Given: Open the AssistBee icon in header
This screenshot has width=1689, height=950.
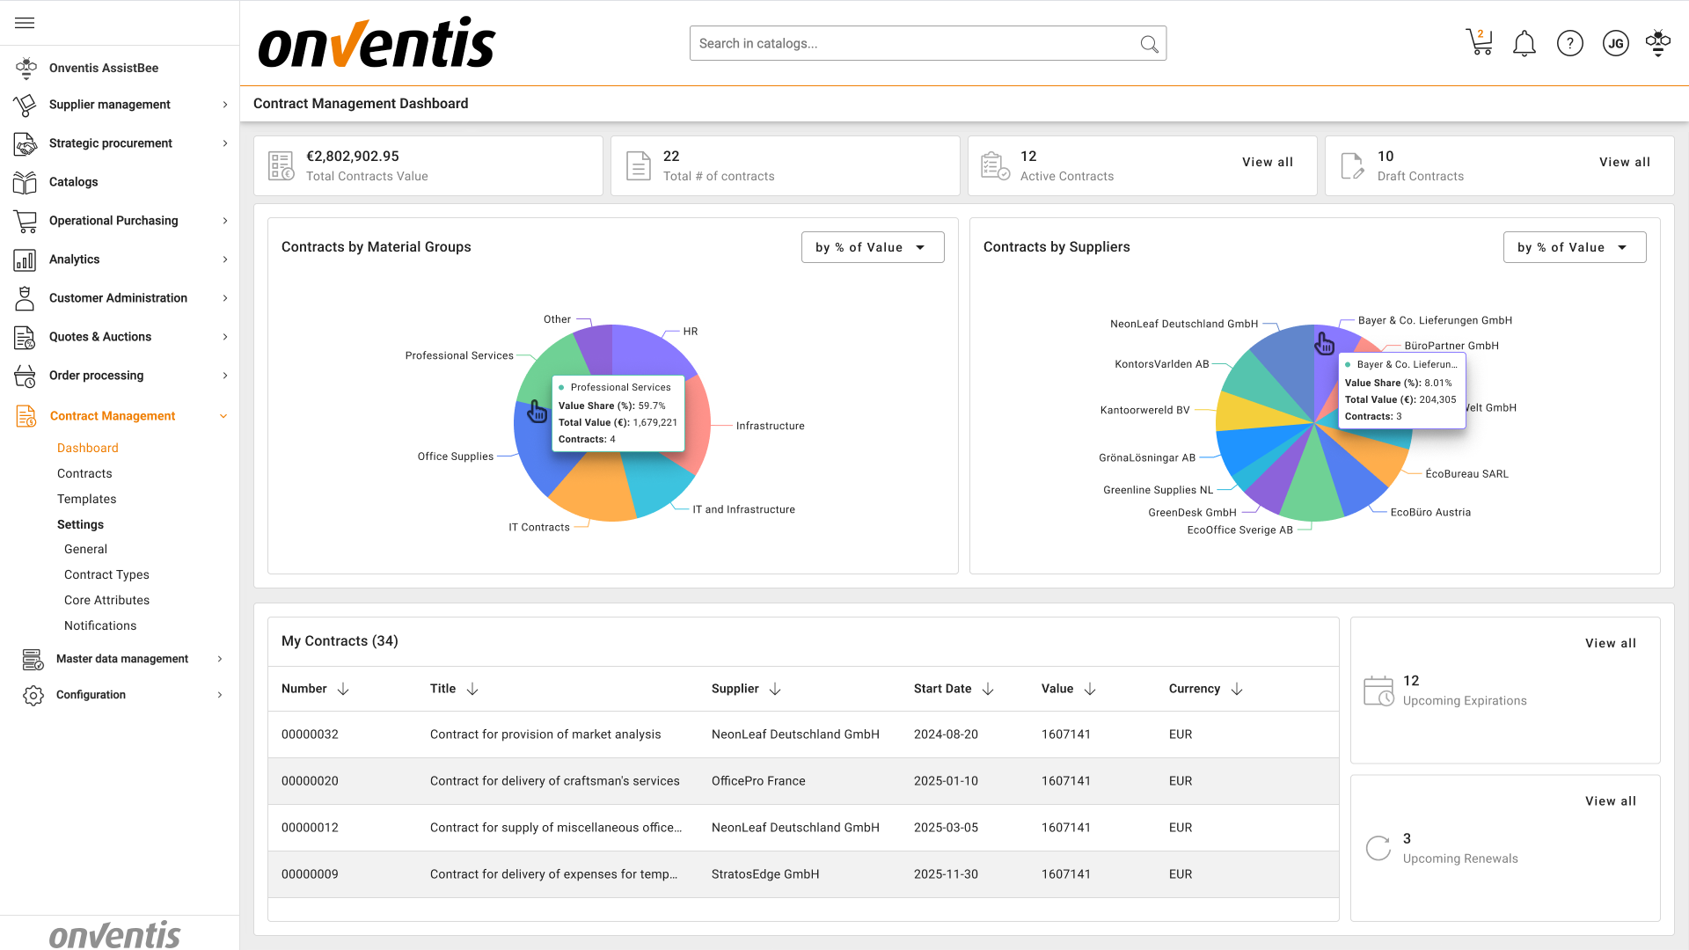Looking at the screenshot, I should (1657, 42).
